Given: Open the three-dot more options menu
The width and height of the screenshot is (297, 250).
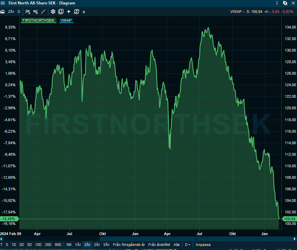Looking at the screenshot, I should click(x=277, y=3).
